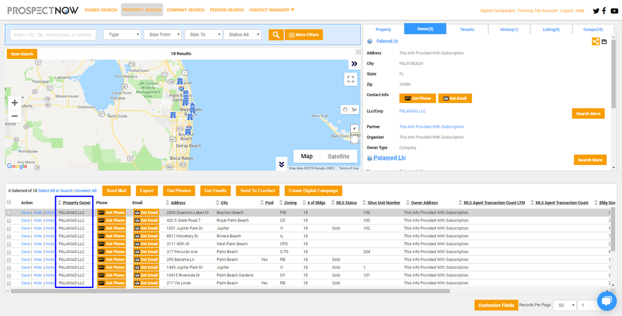The height and width of the screenshot is (316, 622).
Task: Check the 8011 Monetary Dr row
Action: coord(9,236)
